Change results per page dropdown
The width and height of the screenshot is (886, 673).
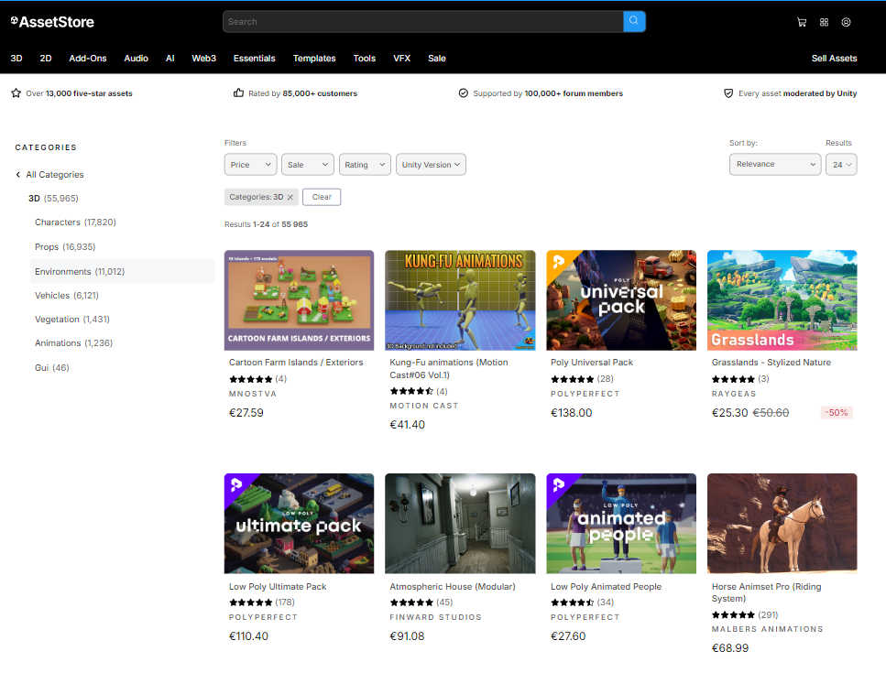coord(840,165)
